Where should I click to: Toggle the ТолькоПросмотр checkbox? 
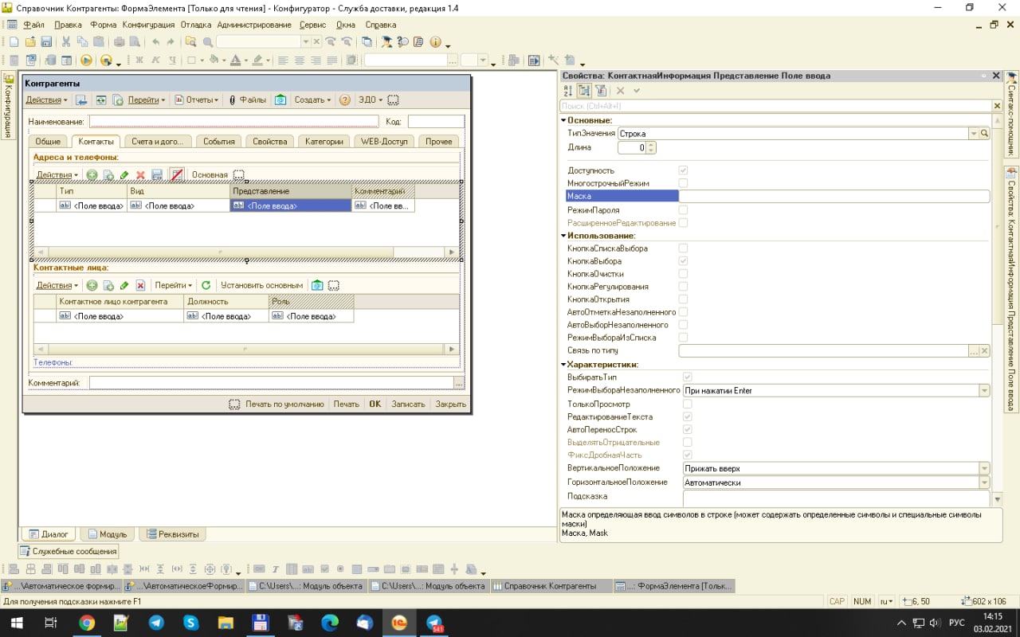688,404
